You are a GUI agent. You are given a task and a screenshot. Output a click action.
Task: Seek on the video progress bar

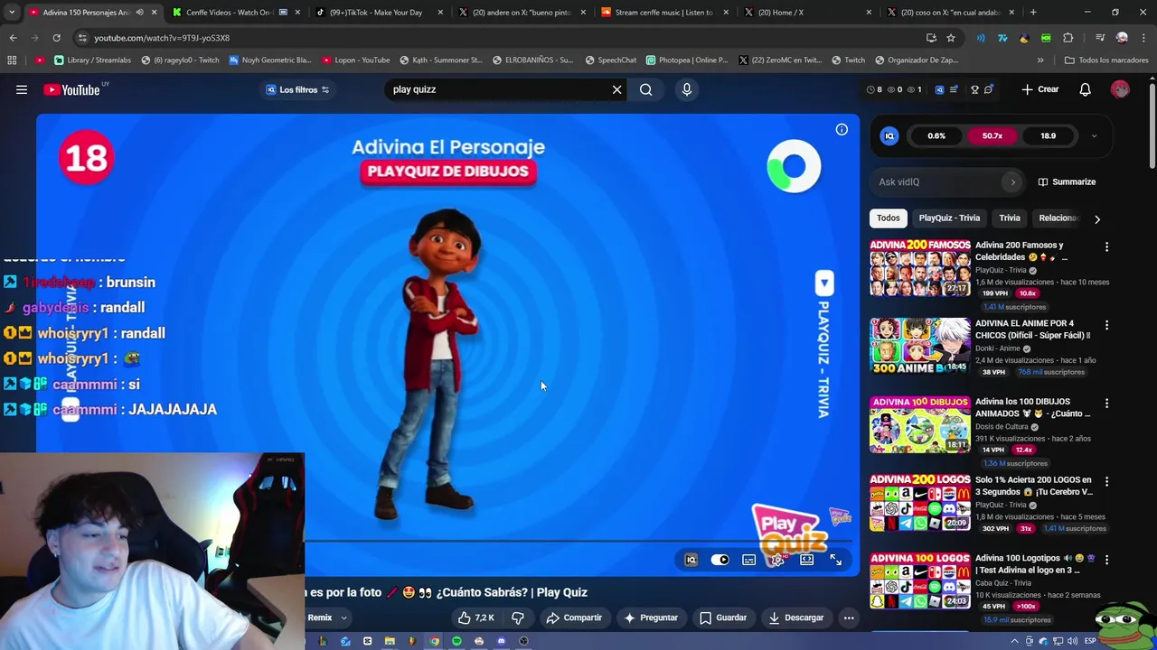click(578, 542)
